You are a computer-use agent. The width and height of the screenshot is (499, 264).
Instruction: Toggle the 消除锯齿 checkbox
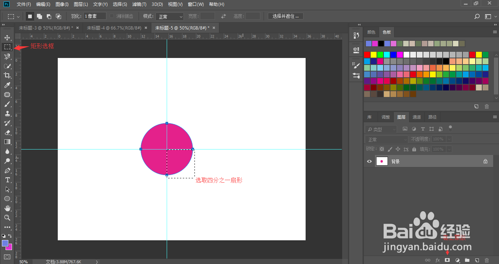pos(112,16)
